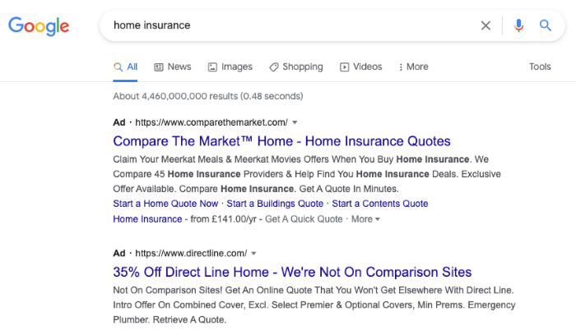Open Home Insurance from £141.00/yr link

coord(147,218)
